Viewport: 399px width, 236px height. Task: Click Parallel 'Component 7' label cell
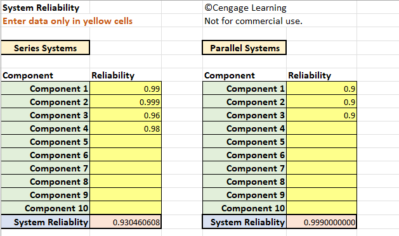[244, 168]
